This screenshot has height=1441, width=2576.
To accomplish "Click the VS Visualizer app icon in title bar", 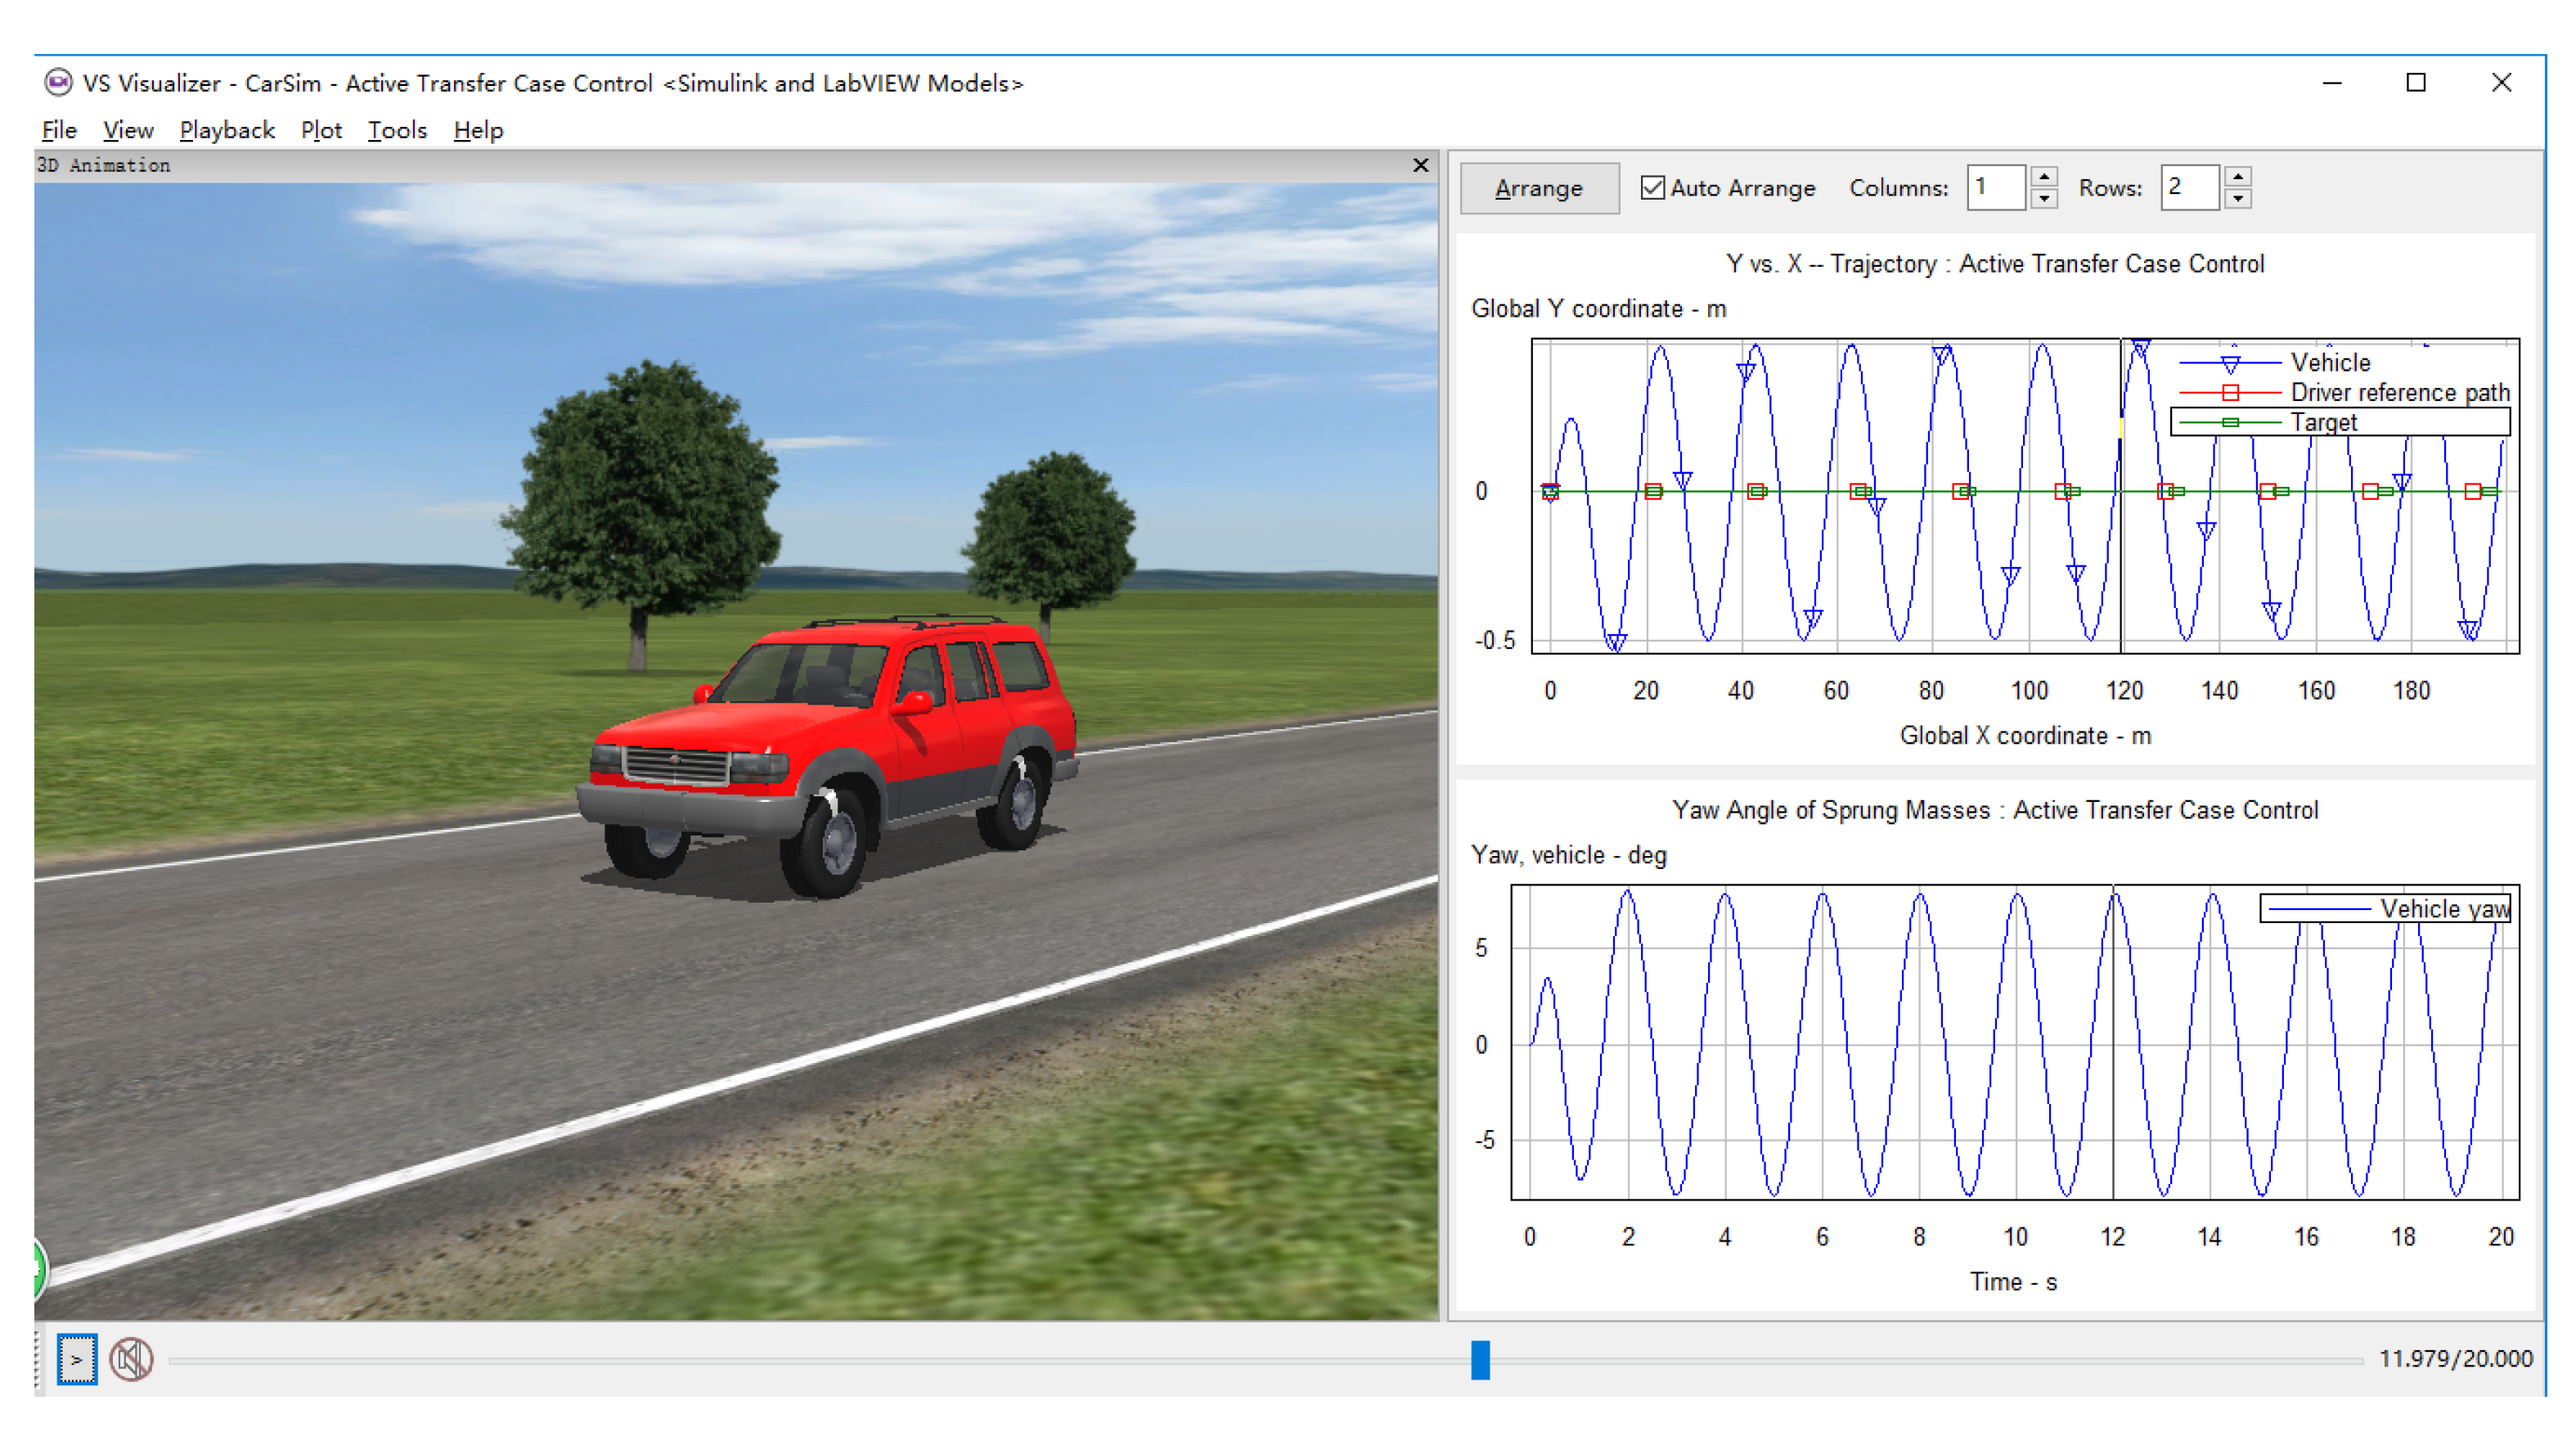I will coord(58,82).
